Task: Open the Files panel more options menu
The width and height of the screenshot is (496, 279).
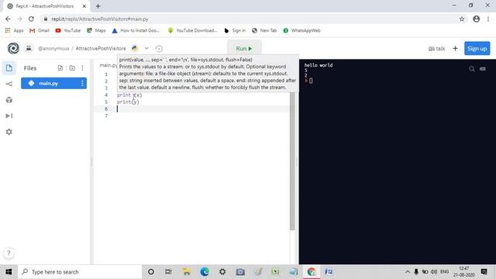Action: pos(83,68)
